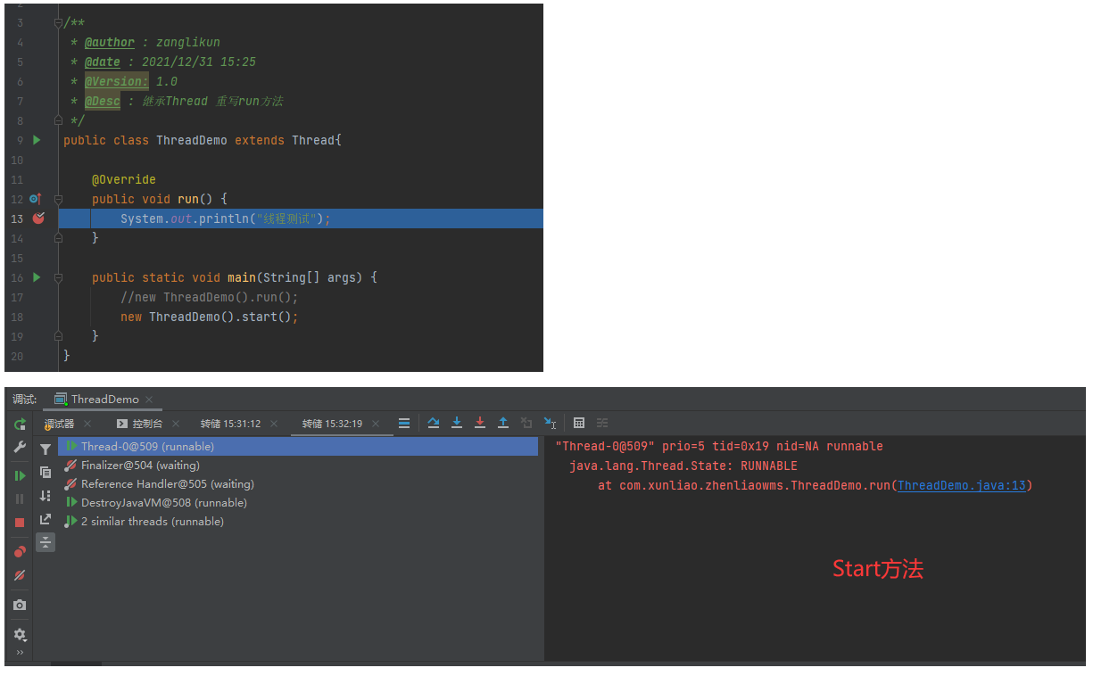
Task: Run main method from line 16 gutter arrow
Action: [x=37, y=277]
